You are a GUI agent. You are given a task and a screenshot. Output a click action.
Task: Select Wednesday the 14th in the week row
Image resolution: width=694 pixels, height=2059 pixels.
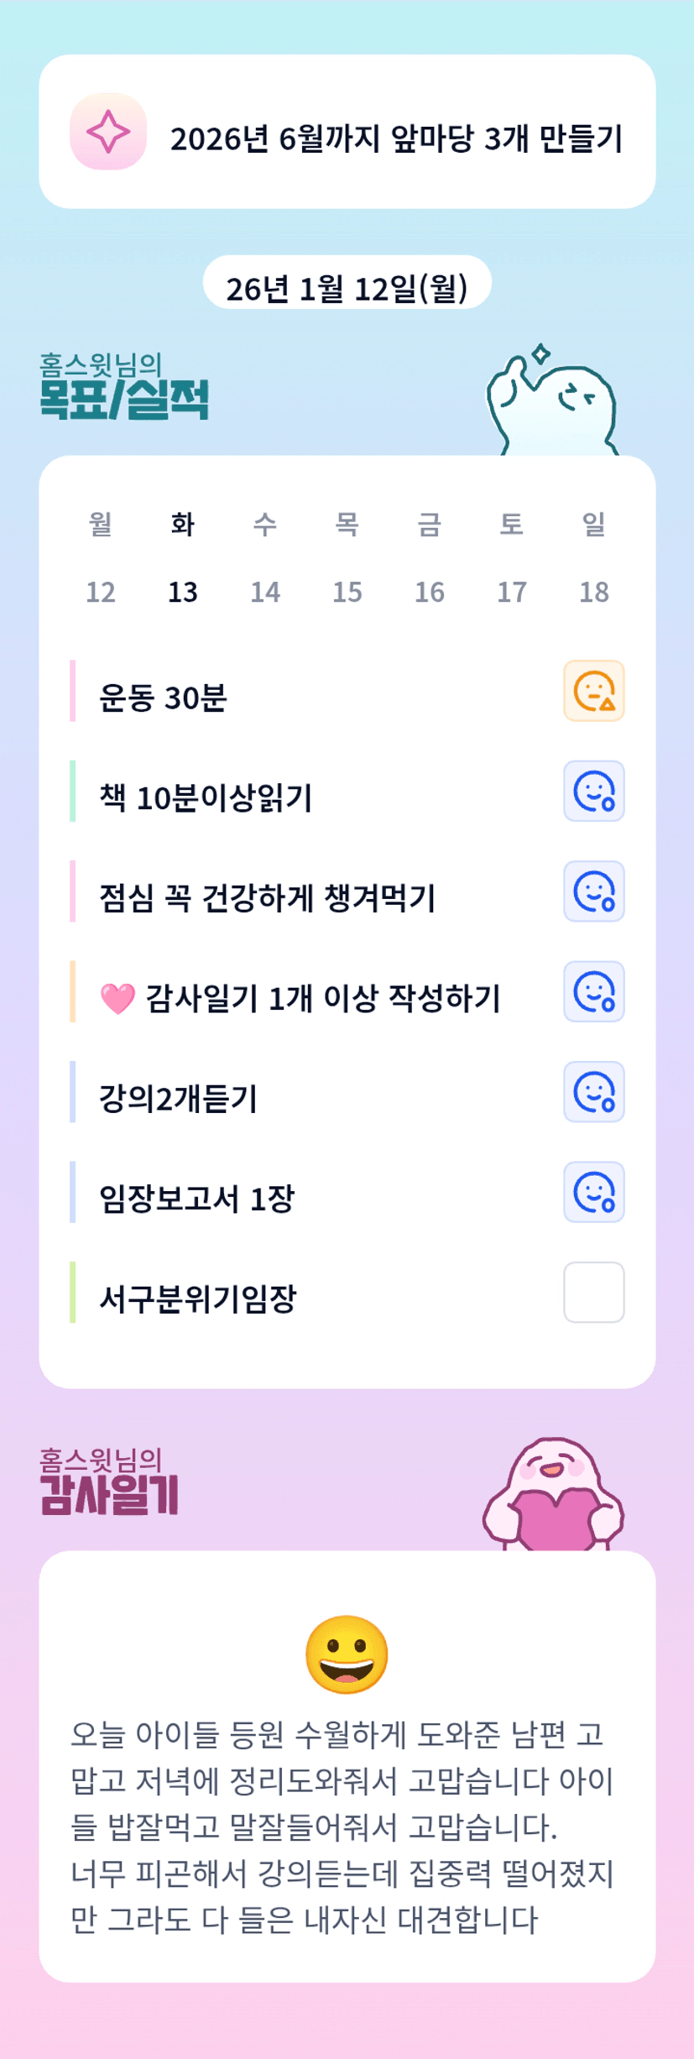pos(265,592)
